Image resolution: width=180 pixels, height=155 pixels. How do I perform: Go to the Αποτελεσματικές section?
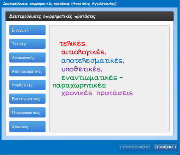28,71
